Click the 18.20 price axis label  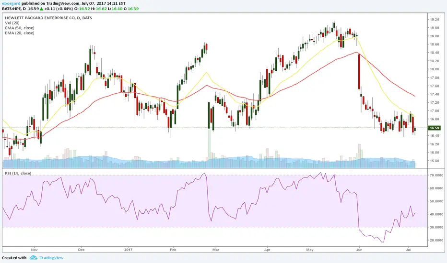pos(435,61)
